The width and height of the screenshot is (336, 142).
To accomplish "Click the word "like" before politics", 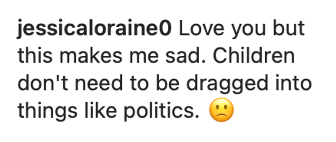I will 101,110.
